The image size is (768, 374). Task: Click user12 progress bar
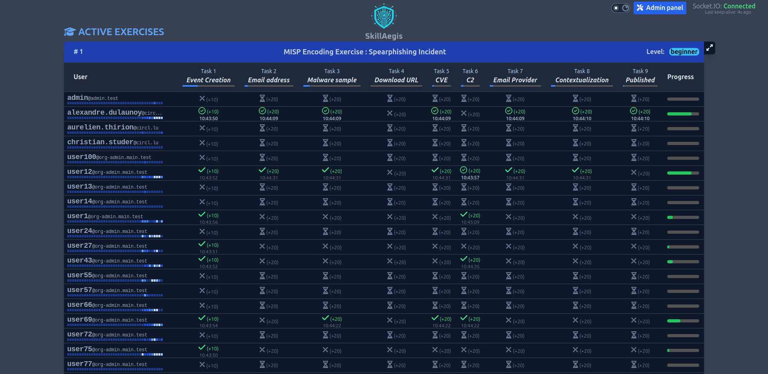[683, 173]
